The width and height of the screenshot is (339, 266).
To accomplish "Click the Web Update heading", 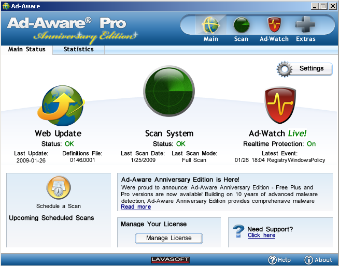I will tap(58, 134).
